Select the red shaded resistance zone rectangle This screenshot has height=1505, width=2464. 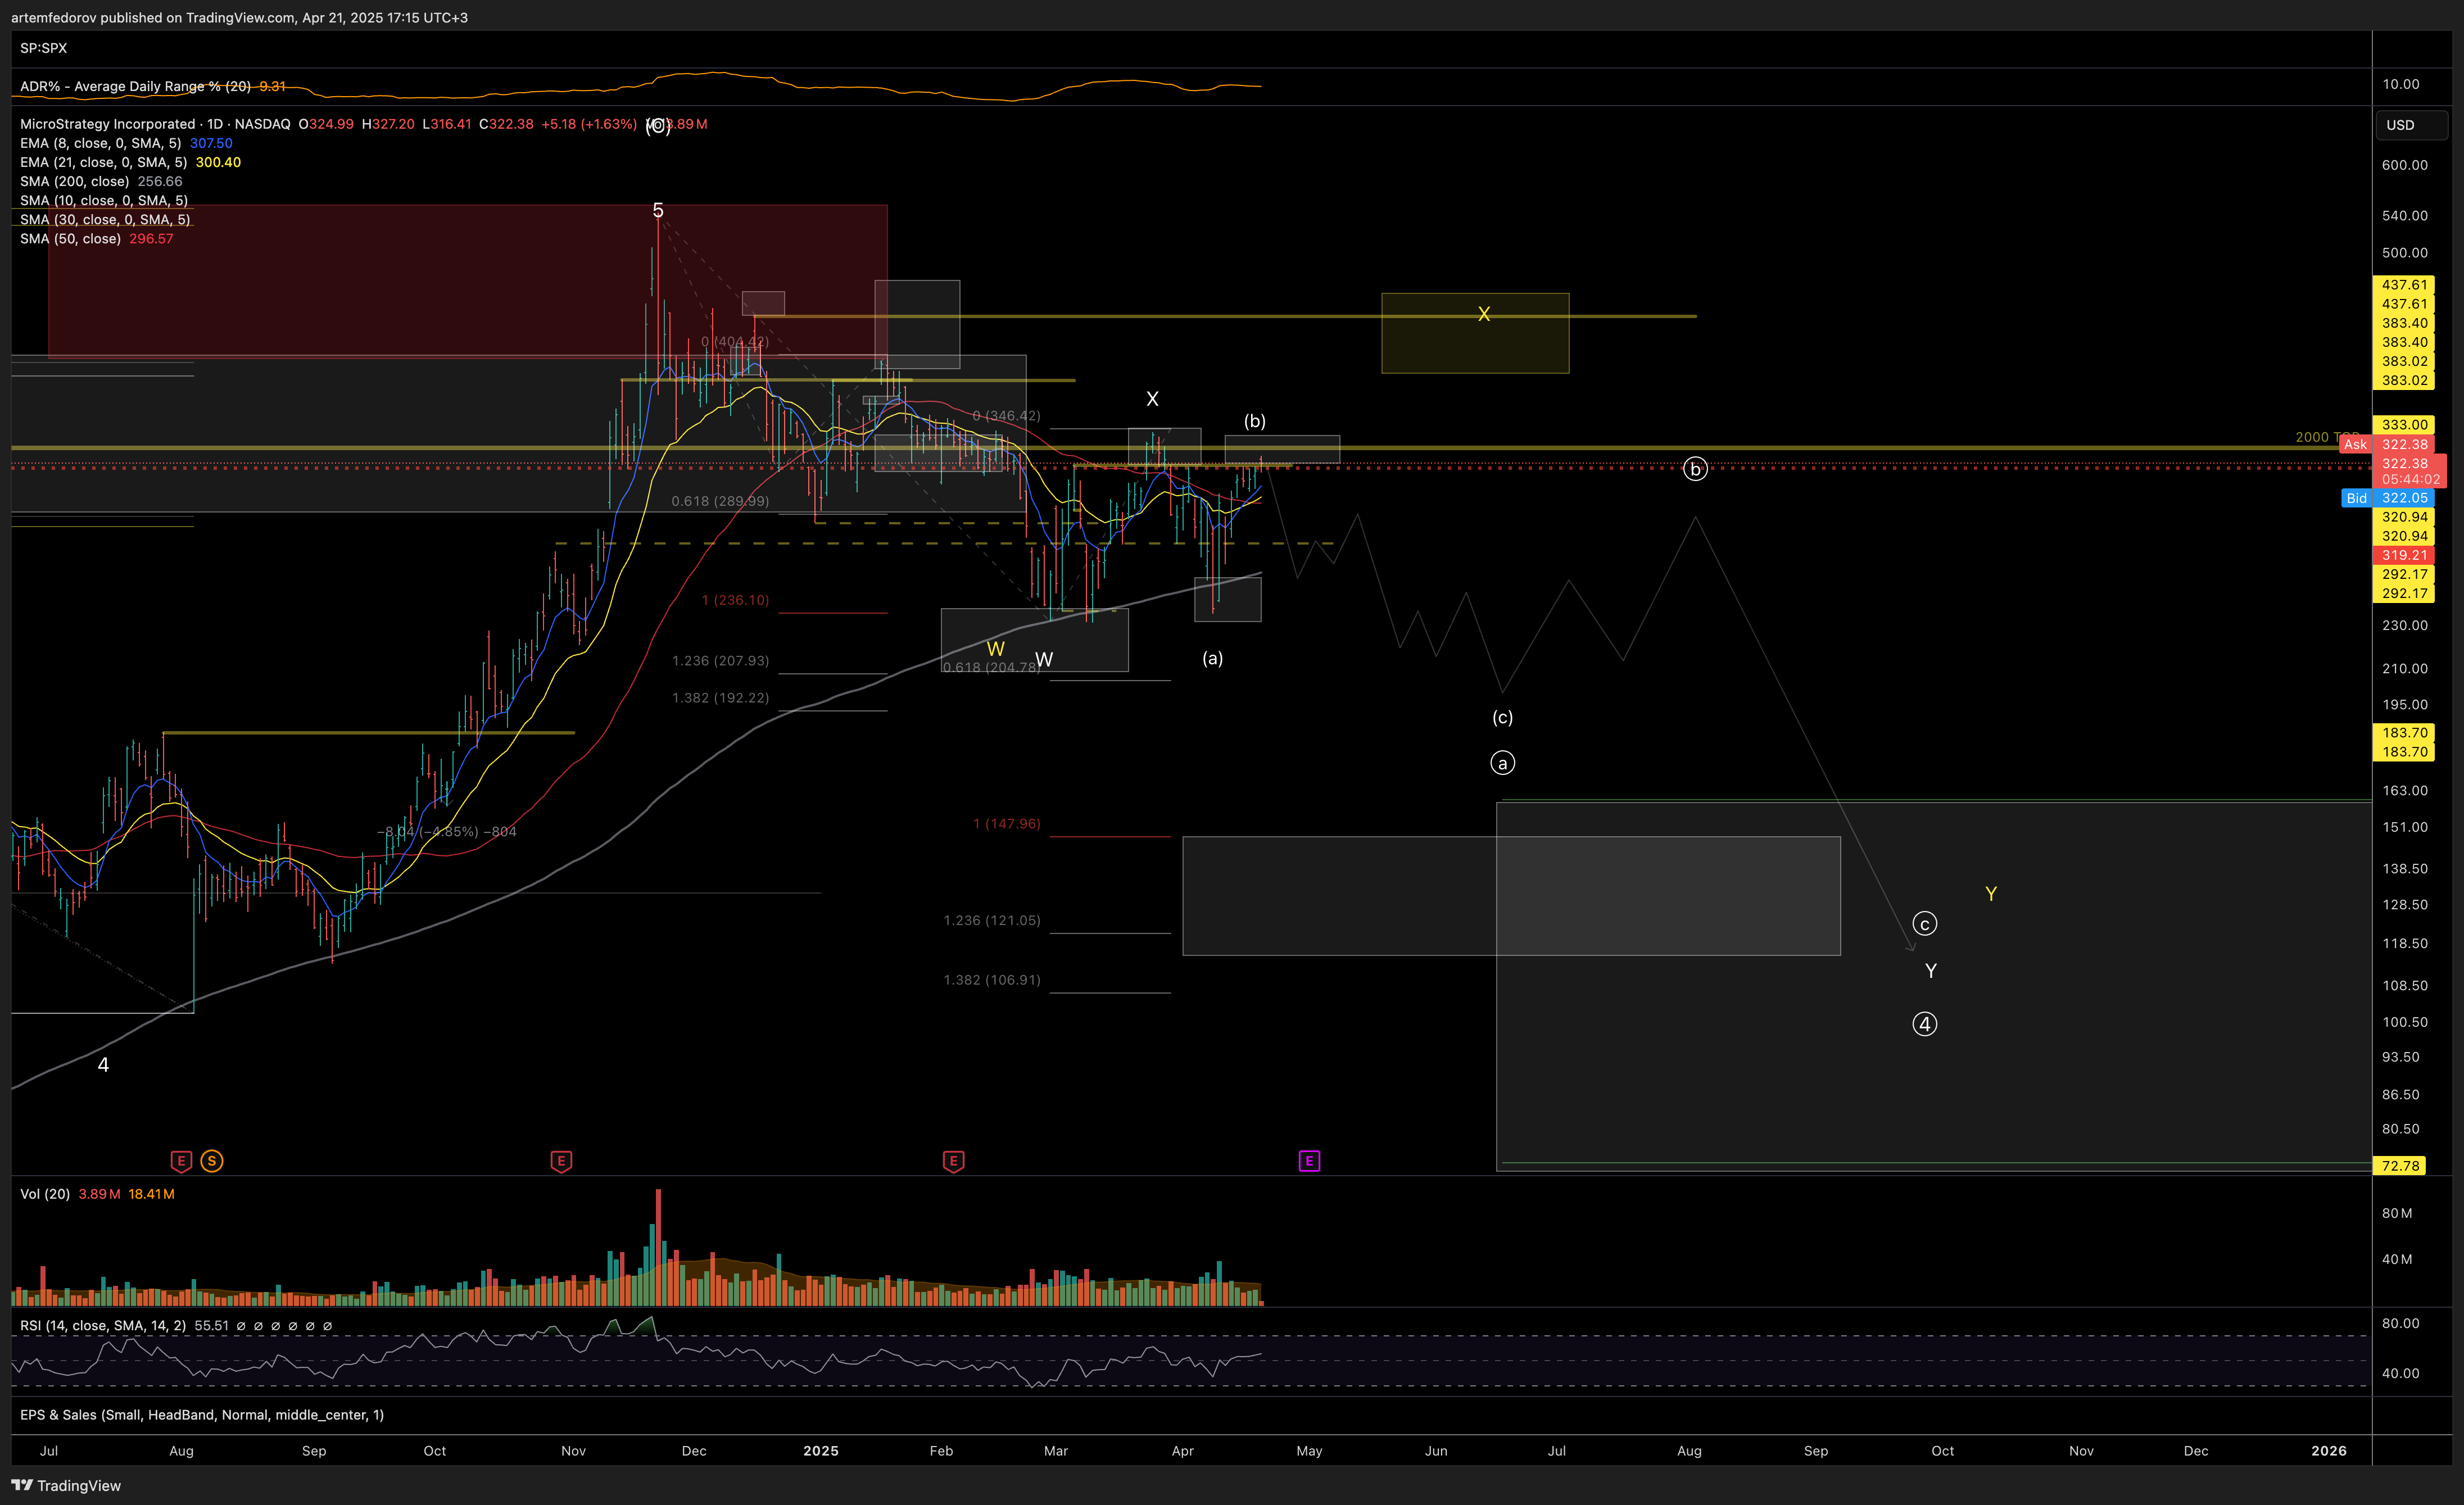(x=467, y=281)
